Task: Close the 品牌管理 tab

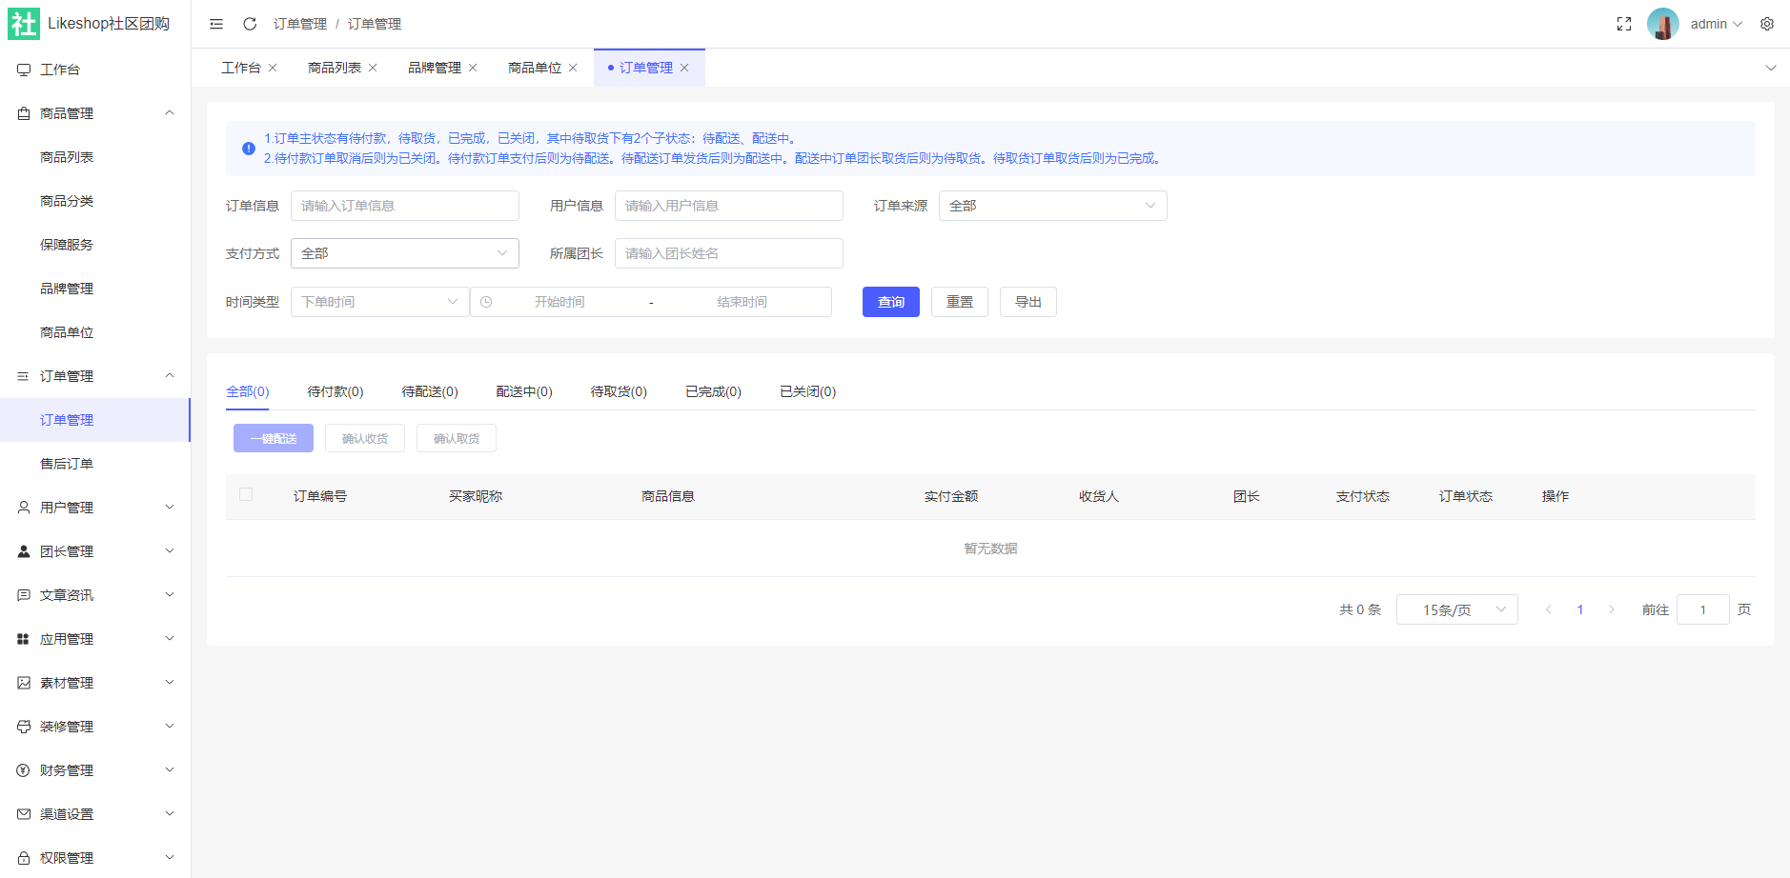Action: pos(473,68)
